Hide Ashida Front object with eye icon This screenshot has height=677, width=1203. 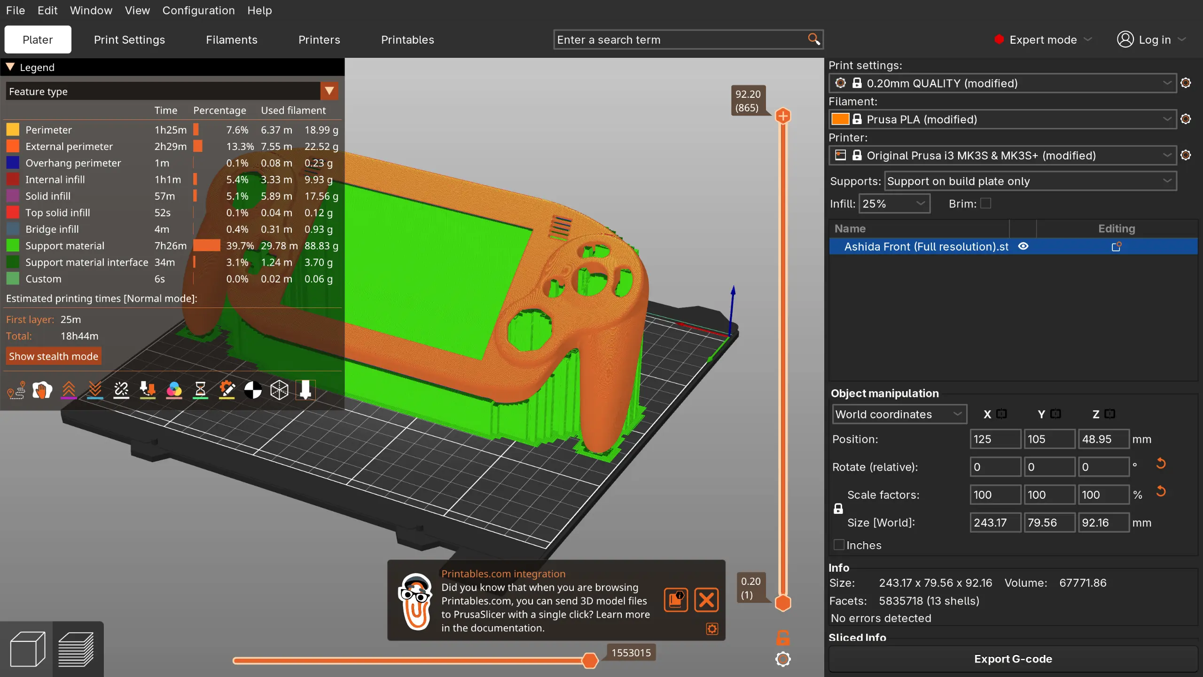(x=1023, y=246)
